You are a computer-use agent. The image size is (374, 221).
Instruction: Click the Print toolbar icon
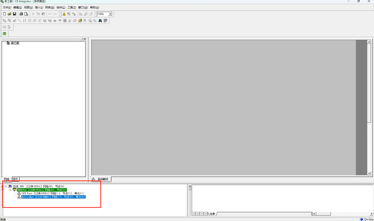click(21, 14)
